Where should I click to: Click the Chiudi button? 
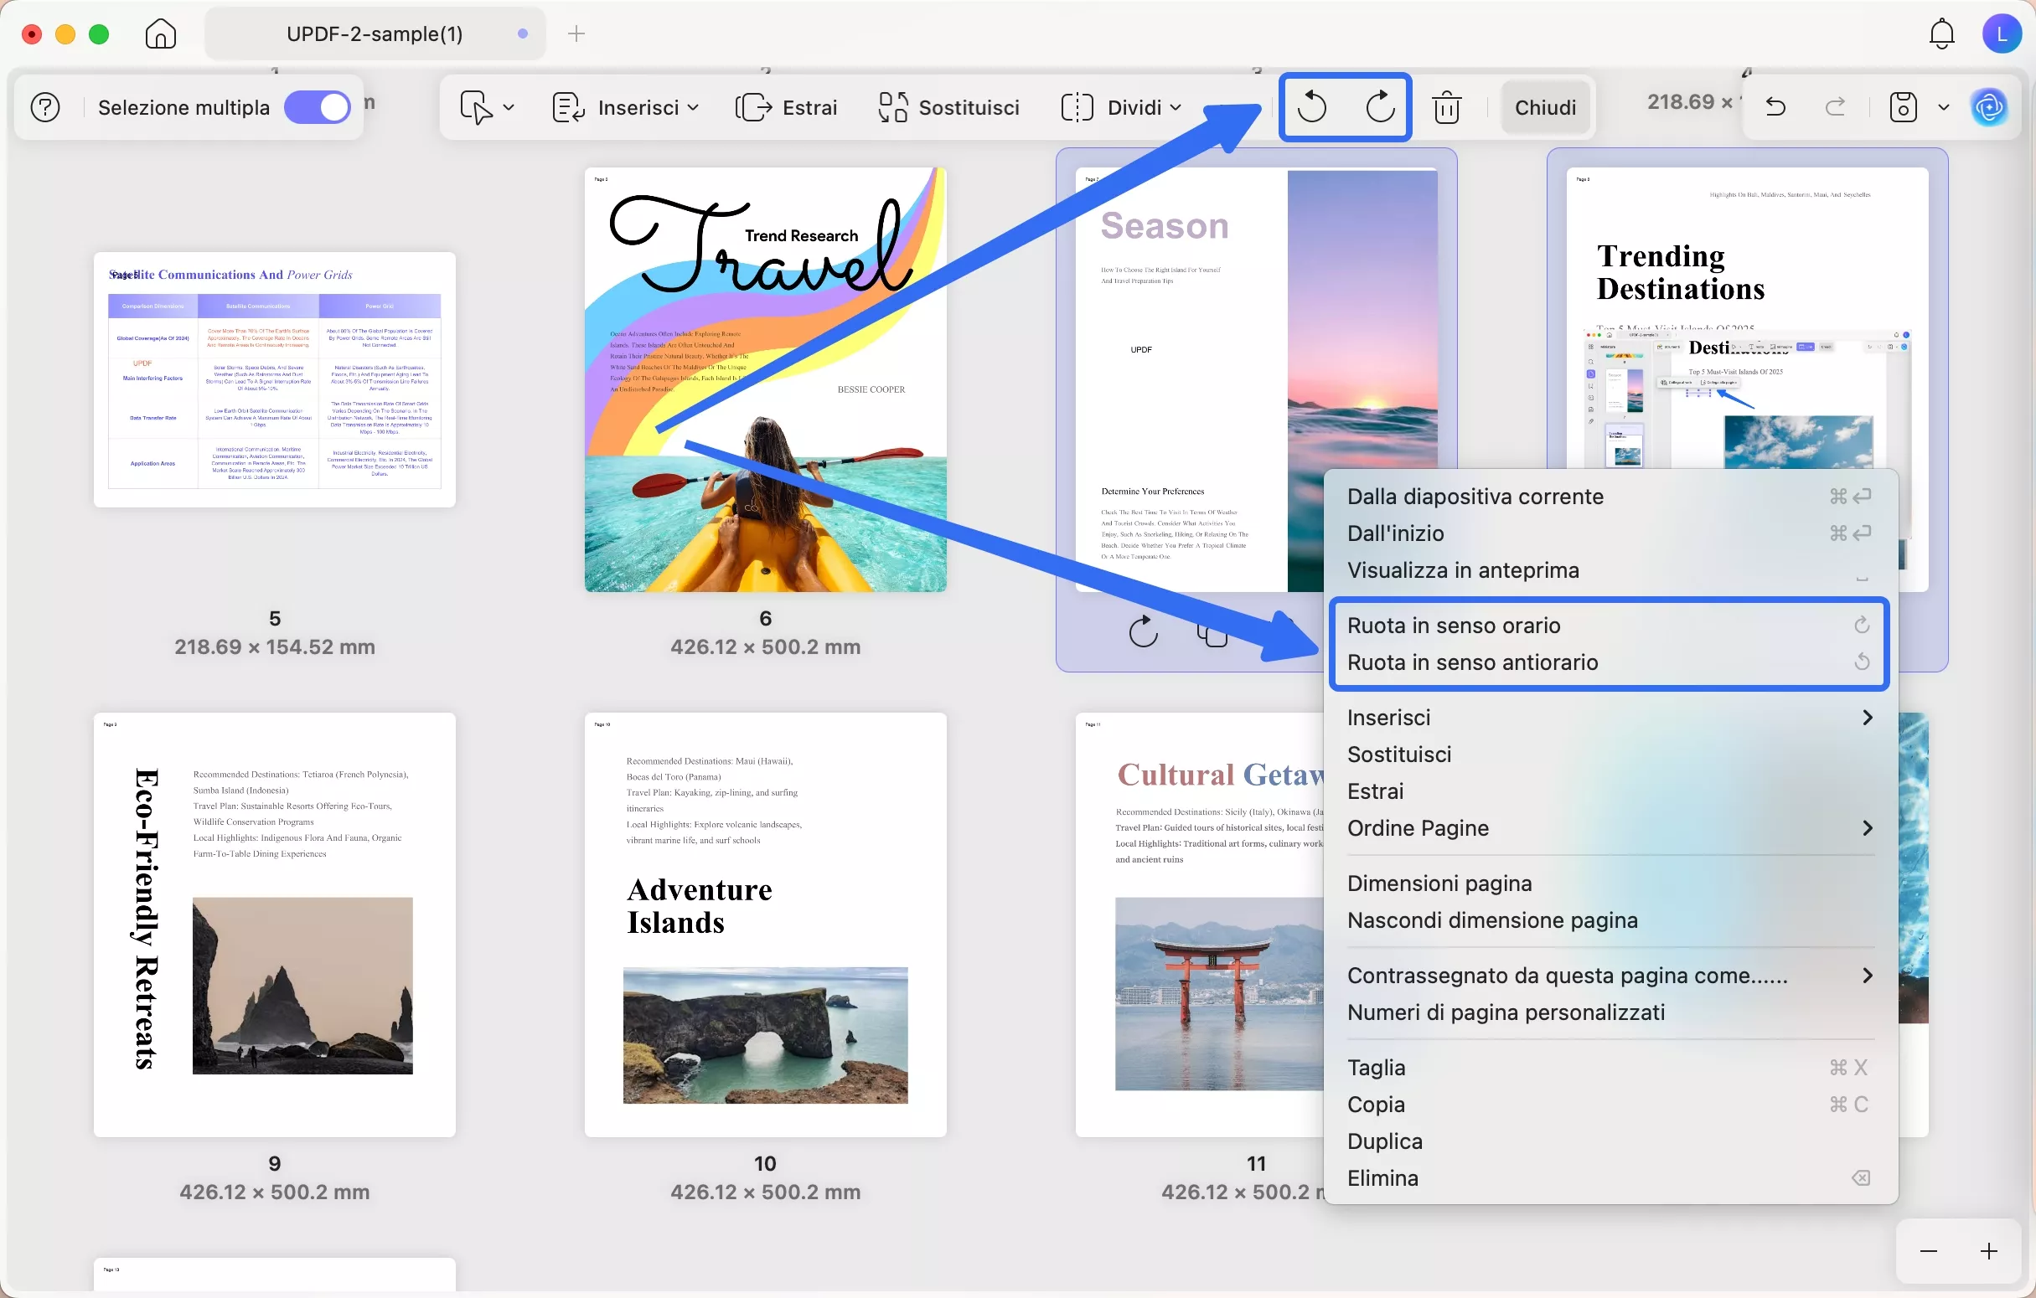1545,106
